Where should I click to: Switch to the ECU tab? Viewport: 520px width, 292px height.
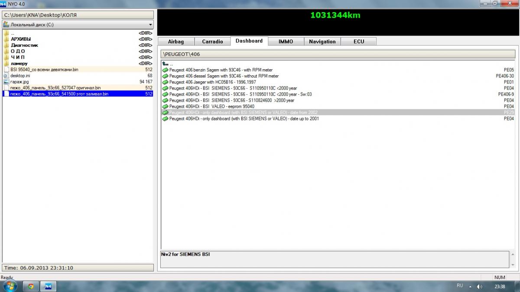359,42
